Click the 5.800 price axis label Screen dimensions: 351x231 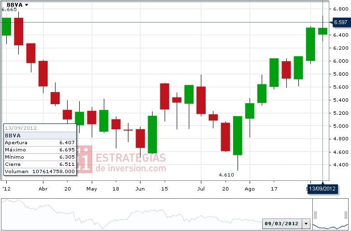point(341,74)
